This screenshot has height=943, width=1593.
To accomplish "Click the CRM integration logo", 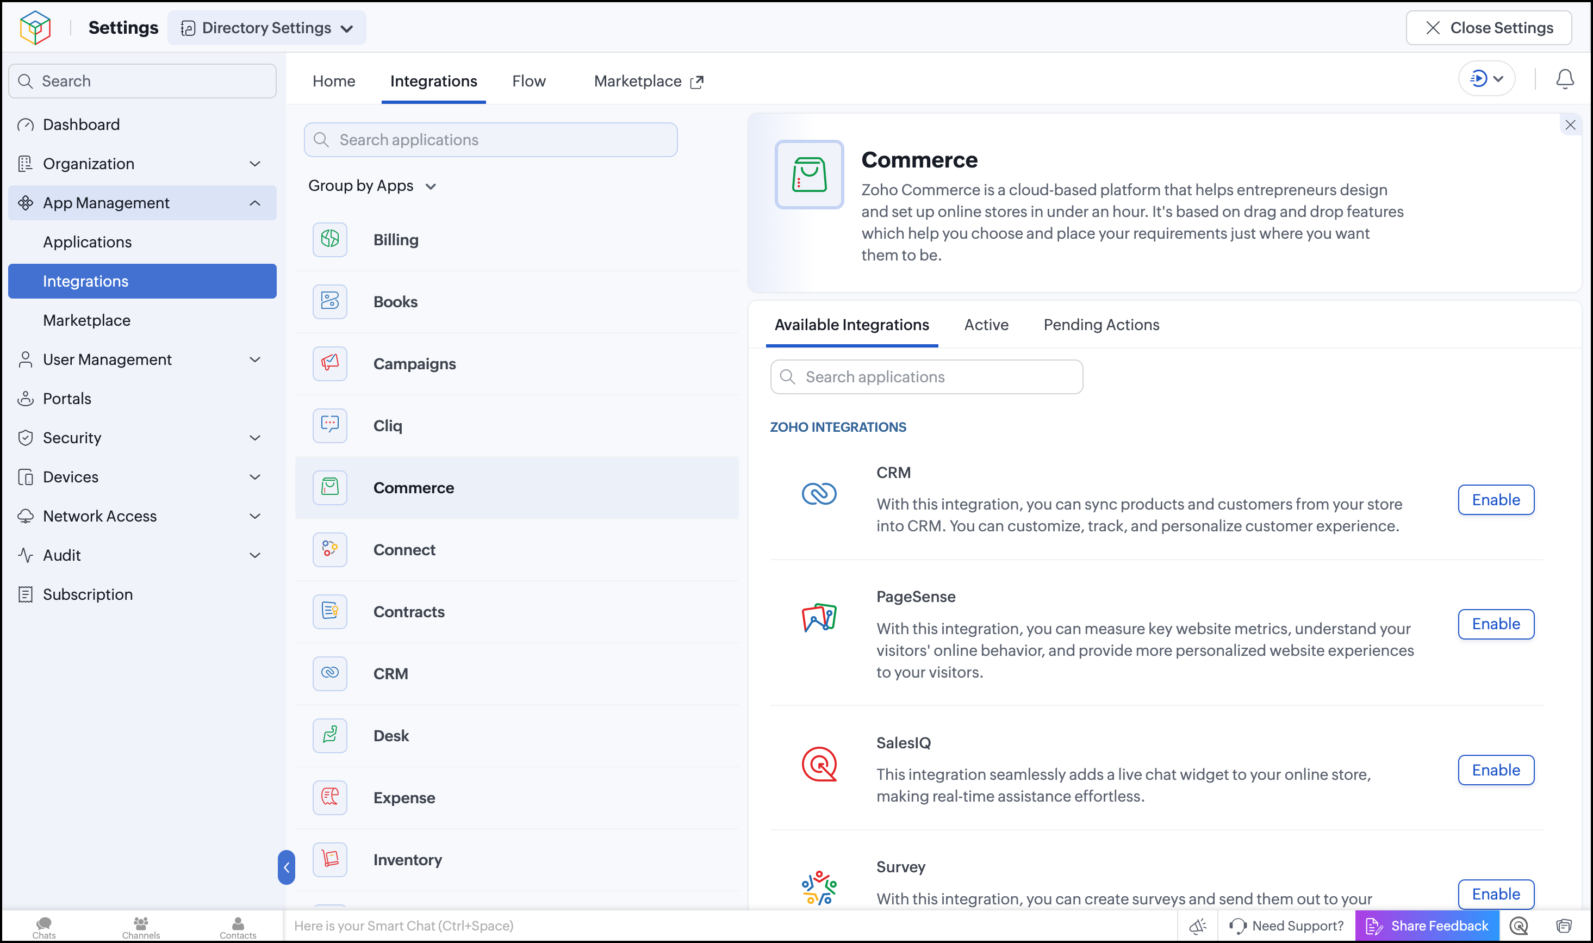I will tap(819, 494).
